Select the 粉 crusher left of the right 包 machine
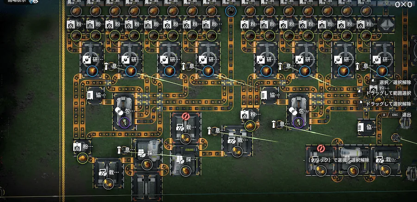 click(250, 115)
